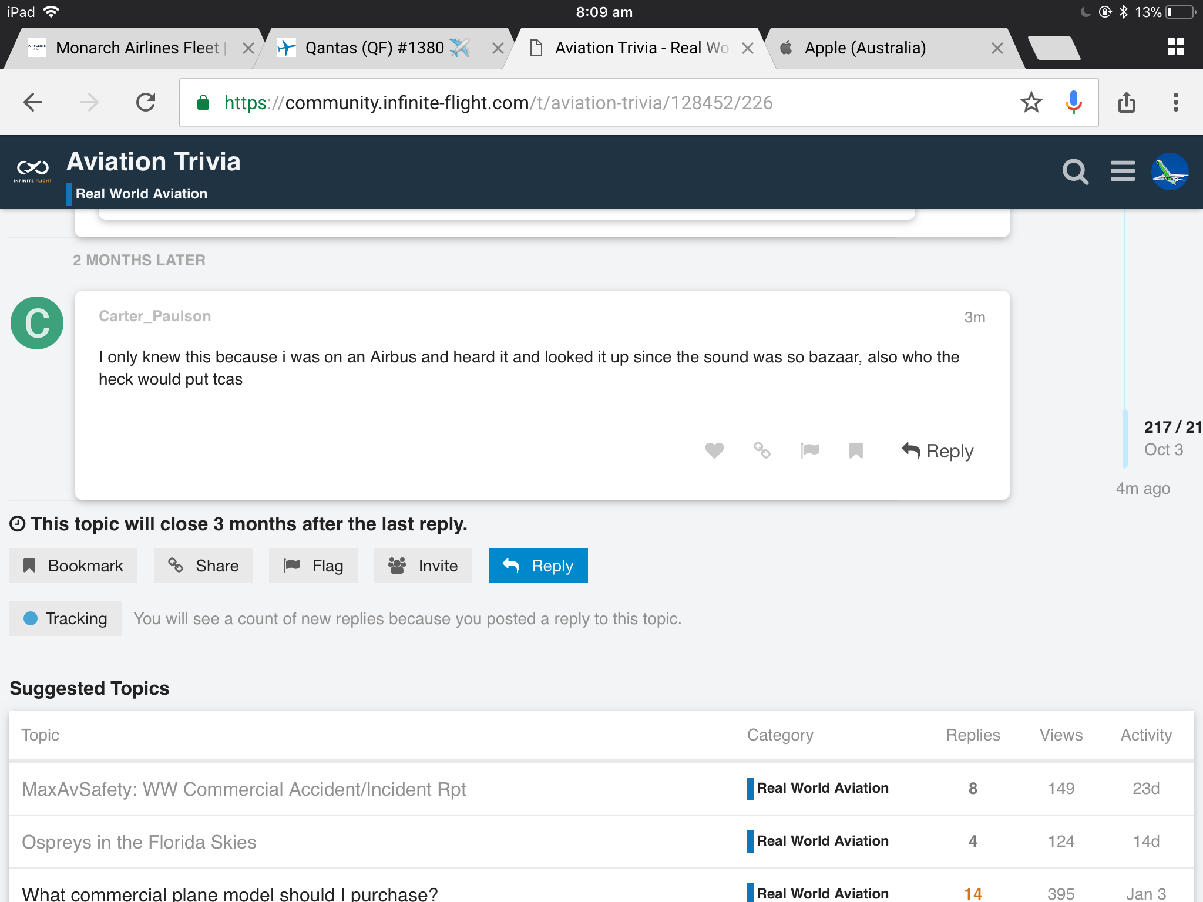The image size is (1203, 902).
Task: Reload the current page
Action: coord(146,103)
